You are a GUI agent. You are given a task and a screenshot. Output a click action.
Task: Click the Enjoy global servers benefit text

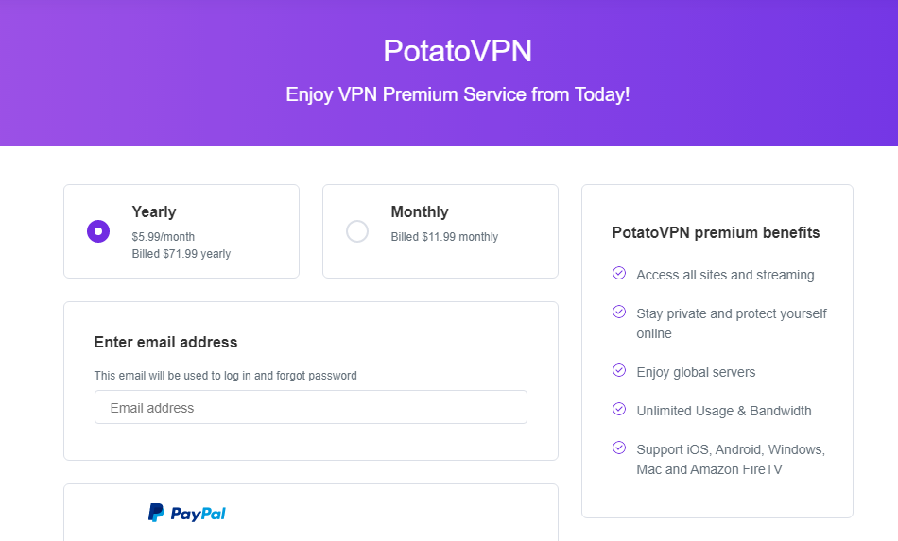tap(696, 372)
